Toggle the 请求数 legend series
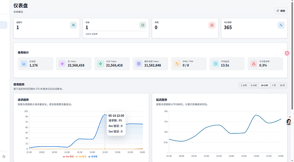The width and height of the screenshot is (294, 162). pyautogui.click(x=92, y=156)
